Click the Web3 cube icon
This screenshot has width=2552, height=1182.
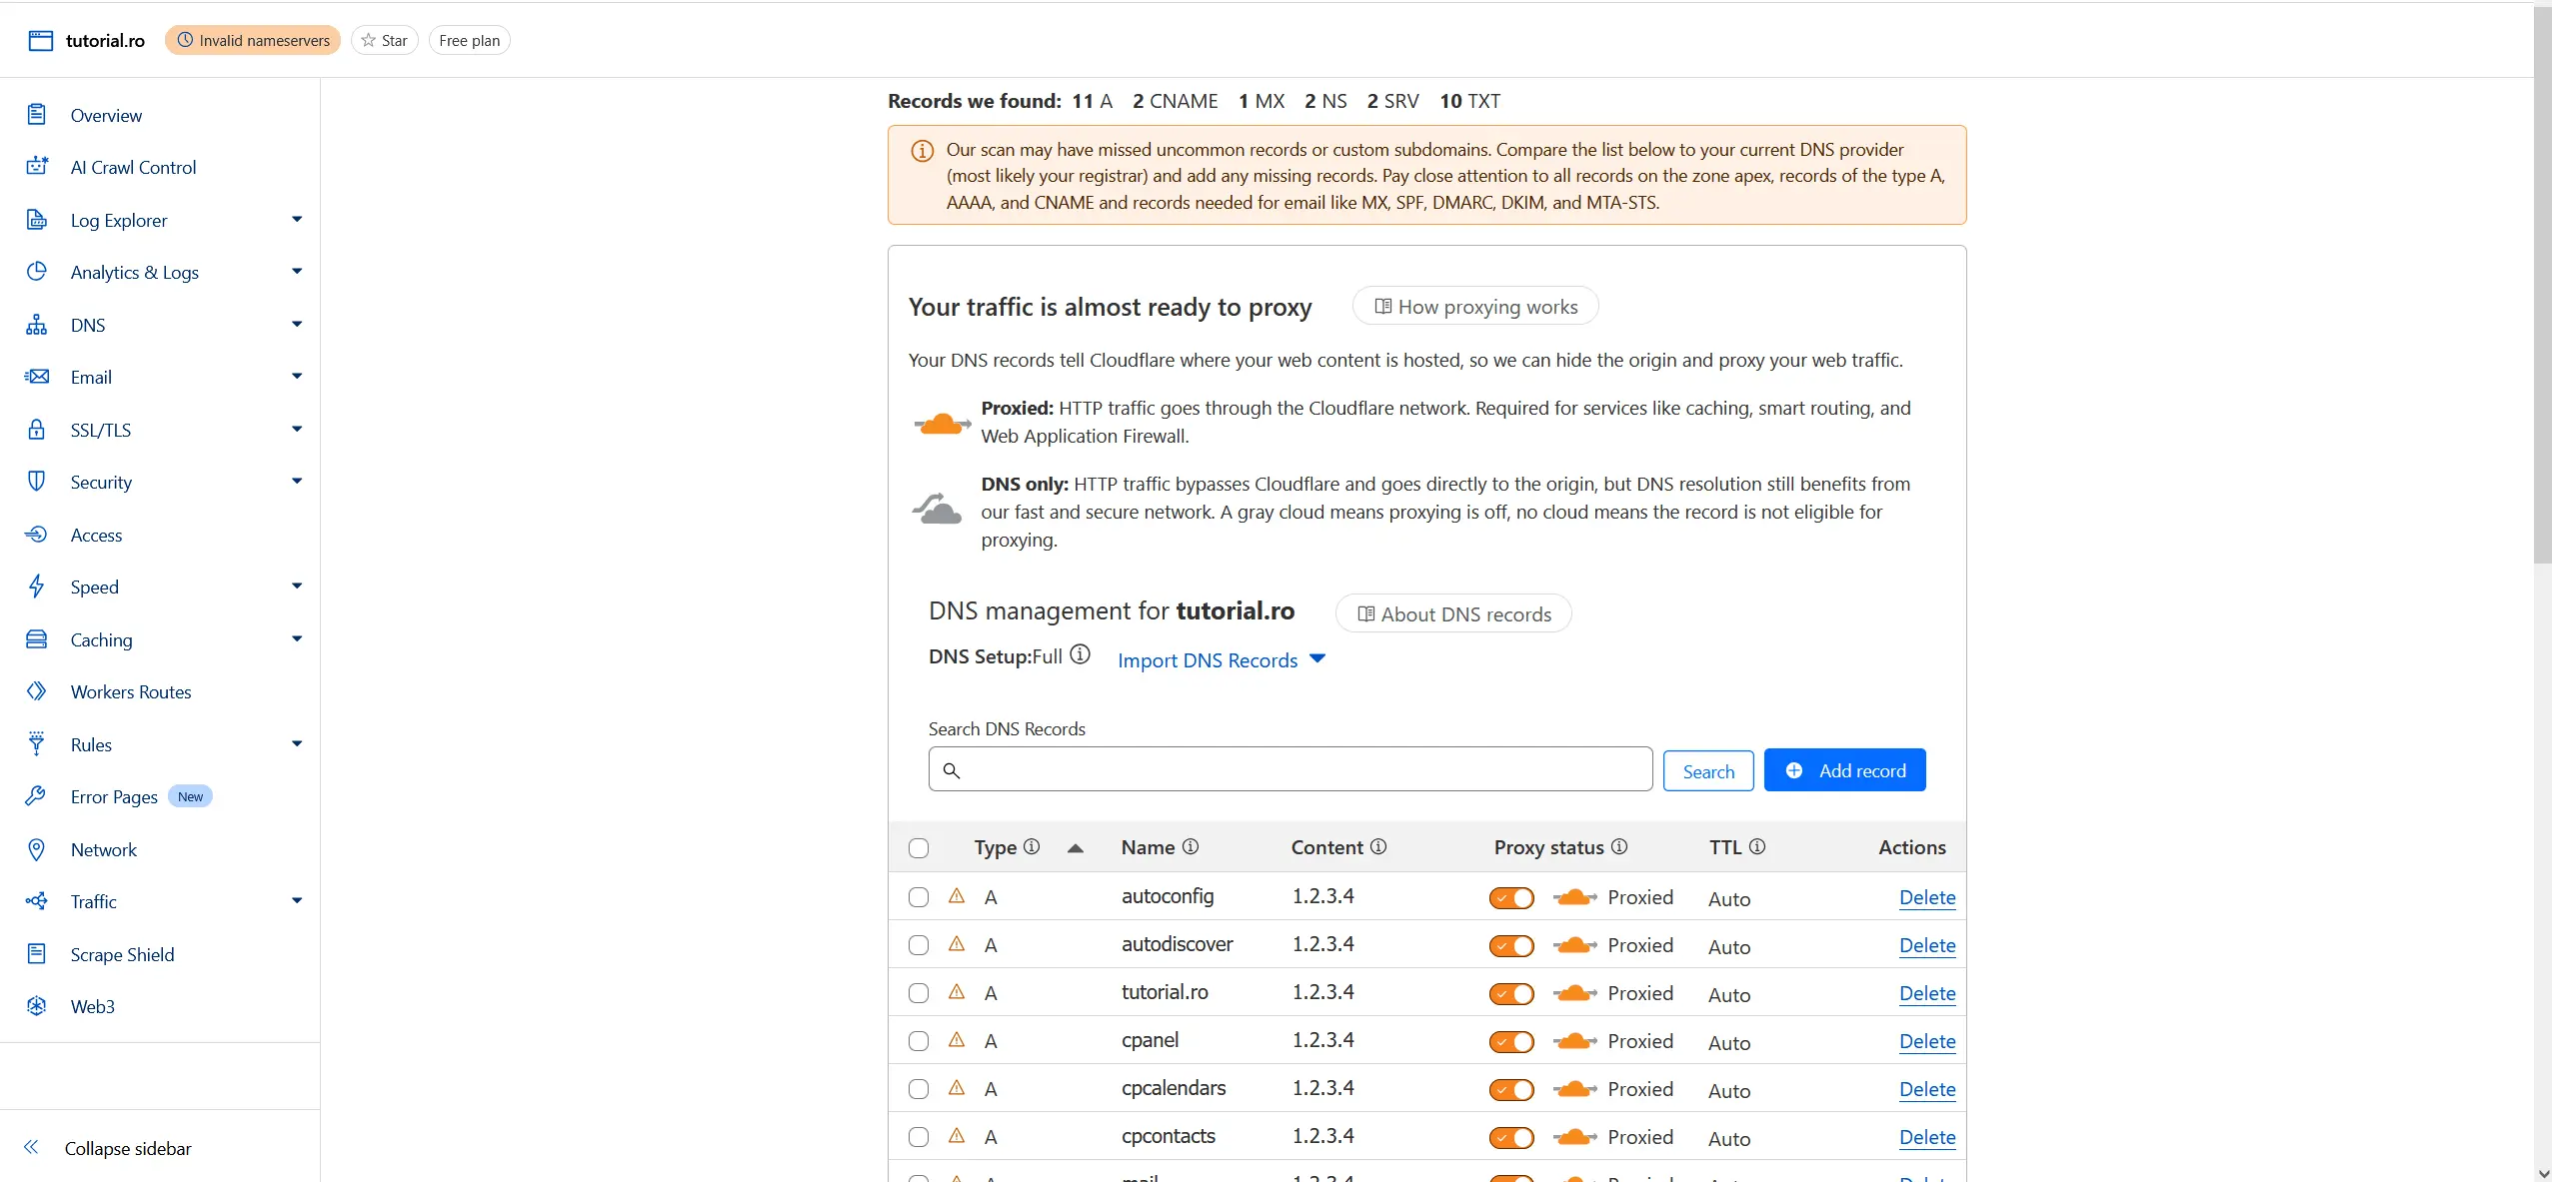(37, 1006)
